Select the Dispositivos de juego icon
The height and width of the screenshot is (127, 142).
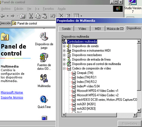tap(44, 41)
